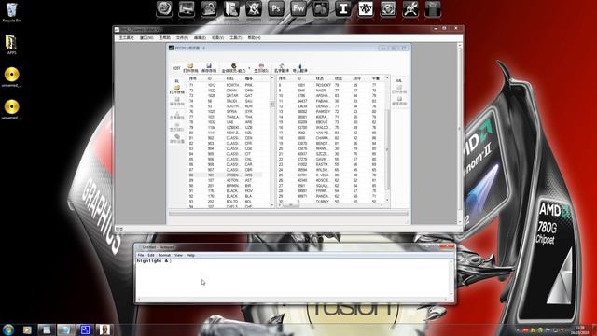Select the NASRI row in player list
The image size is (597, 336).
click(330, 91)
